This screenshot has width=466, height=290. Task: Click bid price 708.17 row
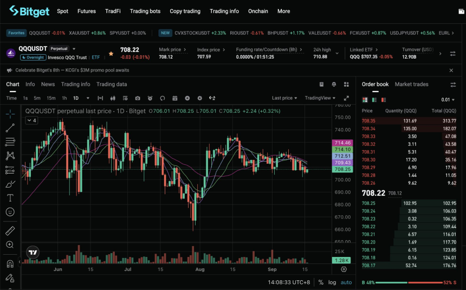(x=409, y=265)
